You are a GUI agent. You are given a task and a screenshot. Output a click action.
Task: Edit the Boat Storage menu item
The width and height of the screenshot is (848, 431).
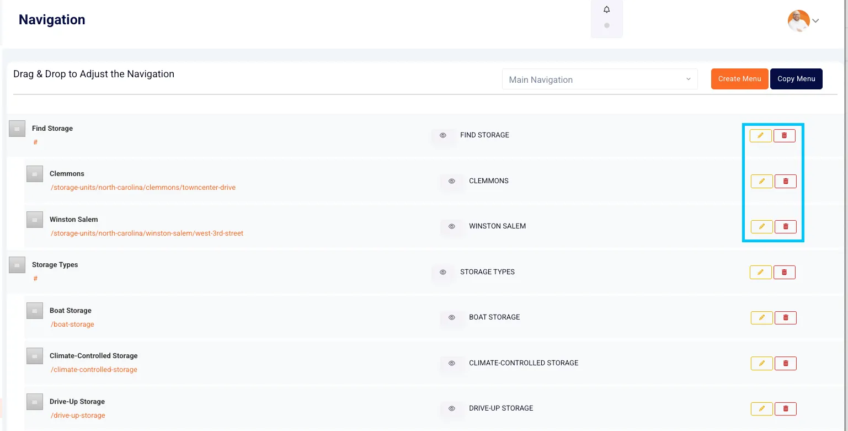[x=761, y=317]
